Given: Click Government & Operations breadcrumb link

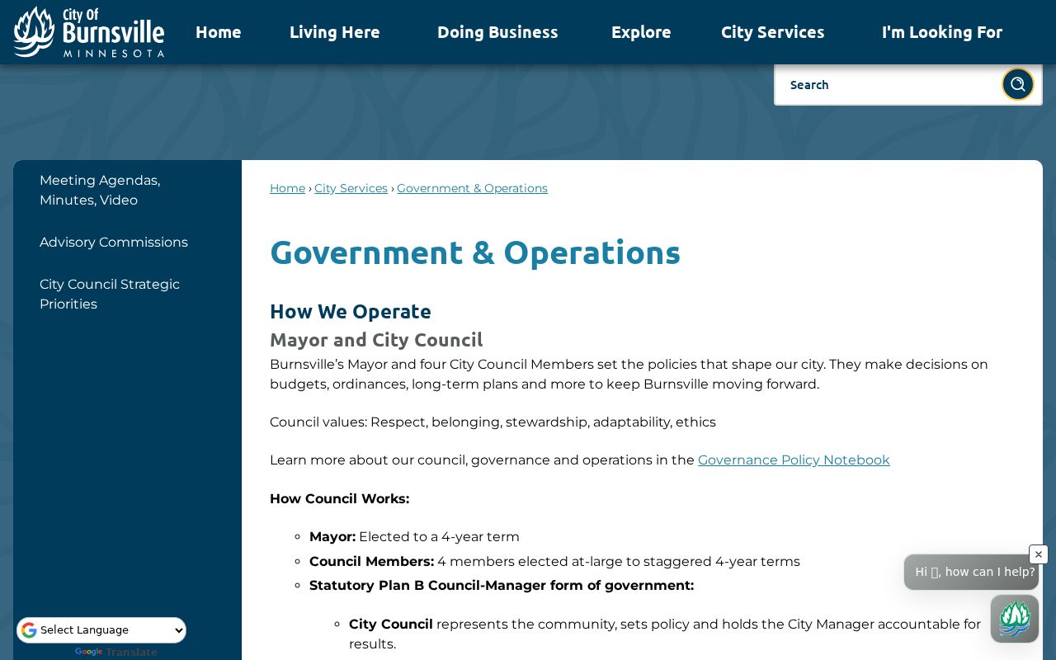Looking at the screenshot, I should tap(472, 188).
